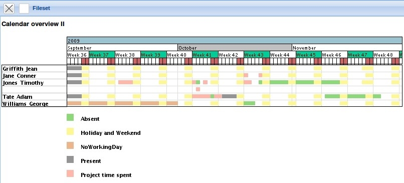Click the gray Present legend swatch

(70, 159)
